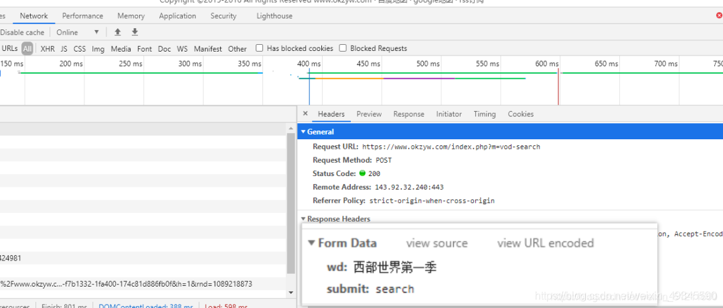Click the red error indicator icon
This screenshot has height=308, width=723.
pos(719,15)
